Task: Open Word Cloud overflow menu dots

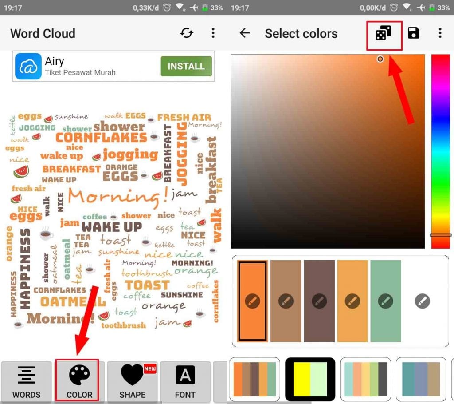Action: pyautogui.click(x=213, y=33)
